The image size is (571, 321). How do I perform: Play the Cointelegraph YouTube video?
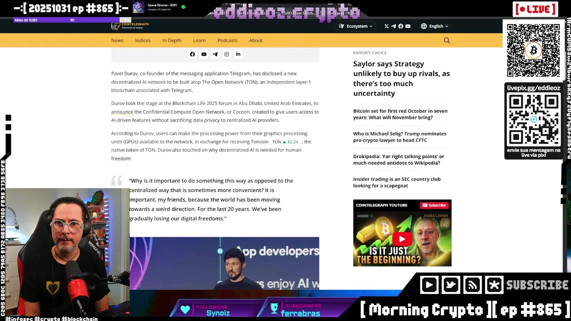(402, 239)
